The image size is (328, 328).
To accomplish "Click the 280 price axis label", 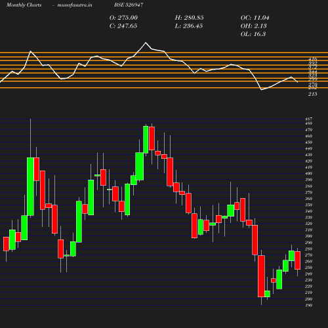I will coord(309,249).
